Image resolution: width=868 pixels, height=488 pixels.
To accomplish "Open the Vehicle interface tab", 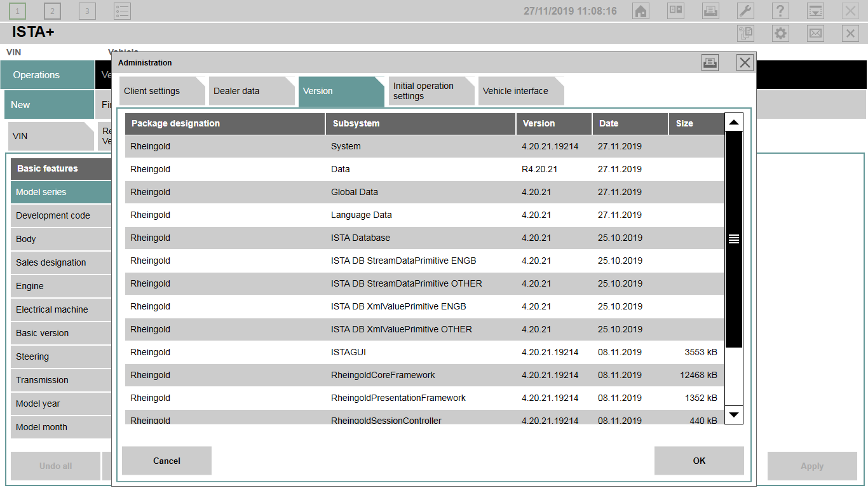I will 520,91.
